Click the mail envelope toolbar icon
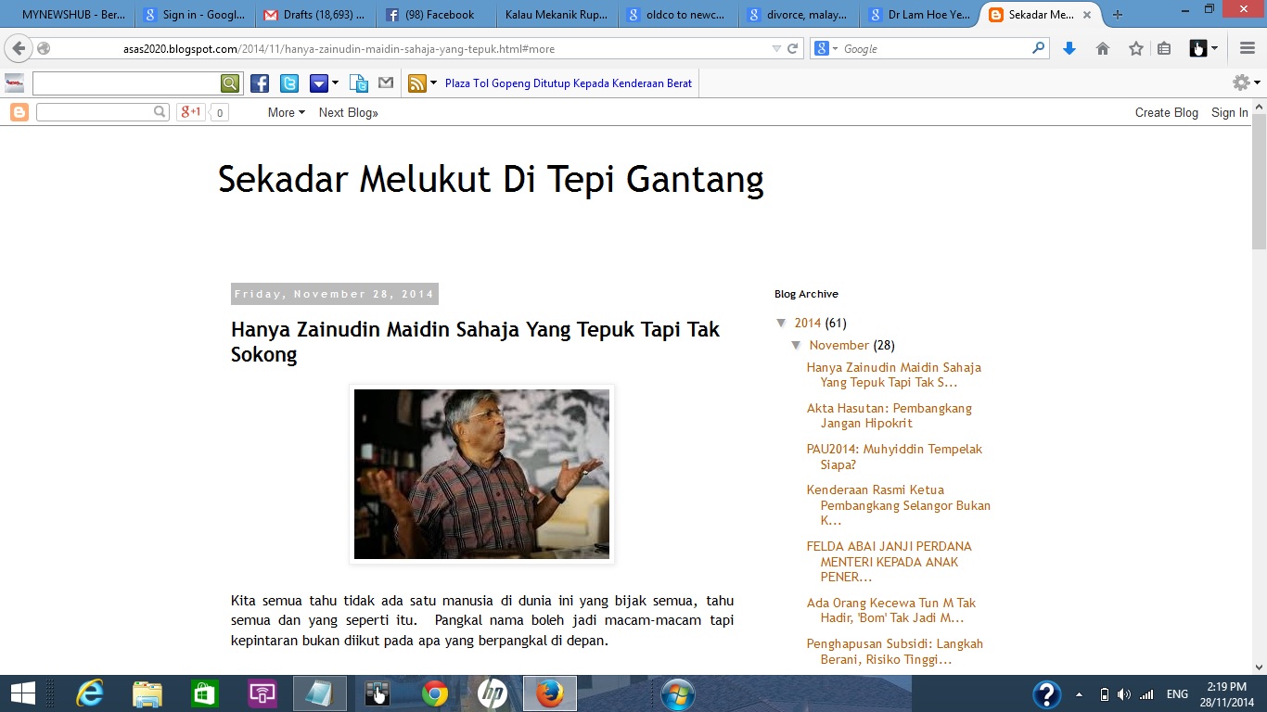 pyautogui.click(x=386, y=83)
